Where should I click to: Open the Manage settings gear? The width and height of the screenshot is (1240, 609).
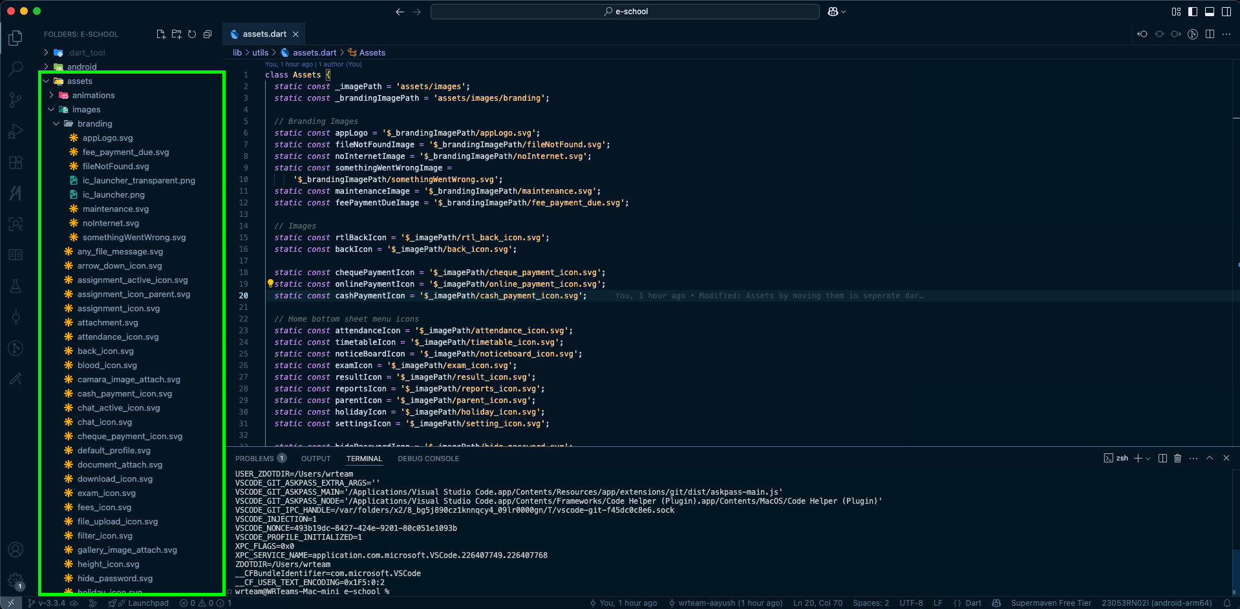(x=16, y=581)
